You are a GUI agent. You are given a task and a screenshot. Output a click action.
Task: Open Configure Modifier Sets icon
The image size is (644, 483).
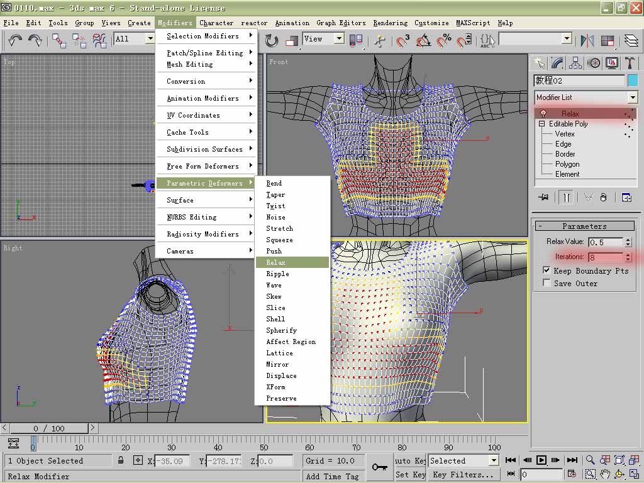point(626,197)
